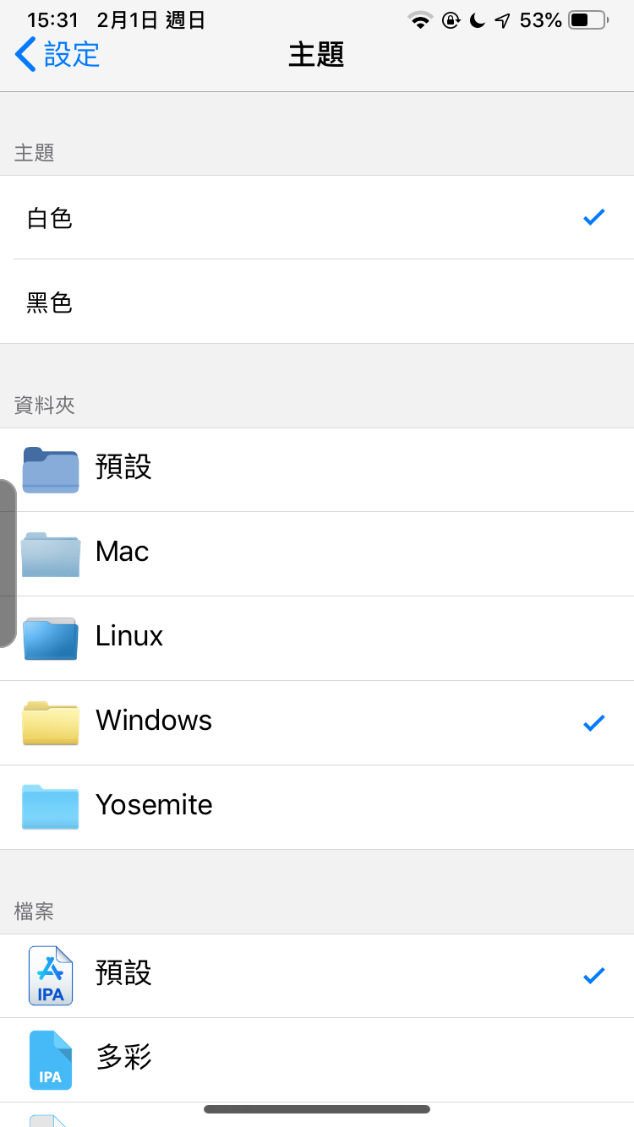This screenshot has height=1127, width=634.
Task: Tap the back chevron arrow icon
Action: 25,55
